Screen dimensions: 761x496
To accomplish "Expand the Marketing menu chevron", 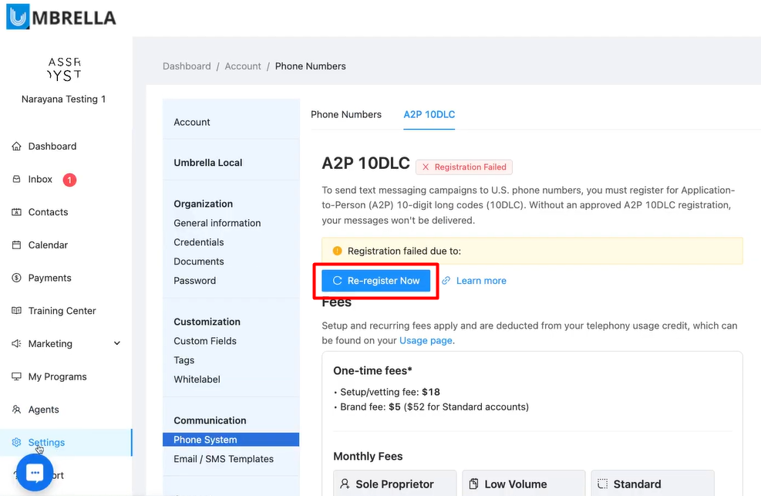I will click(117, 344).
